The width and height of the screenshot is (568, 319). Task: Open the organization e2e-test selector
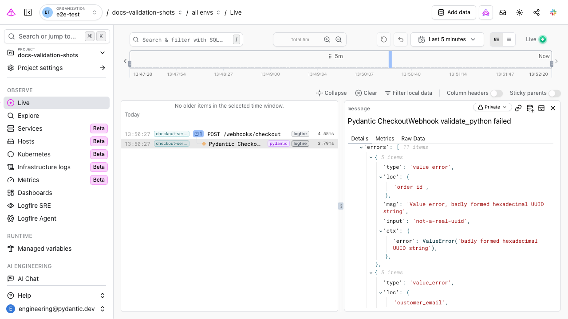(71, 12)
